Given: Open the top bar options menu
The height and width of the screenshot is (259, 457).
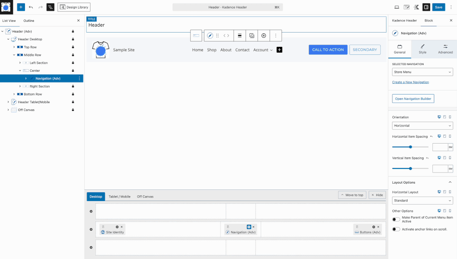Looking at the screenshot, I should [x=451, y=7].
